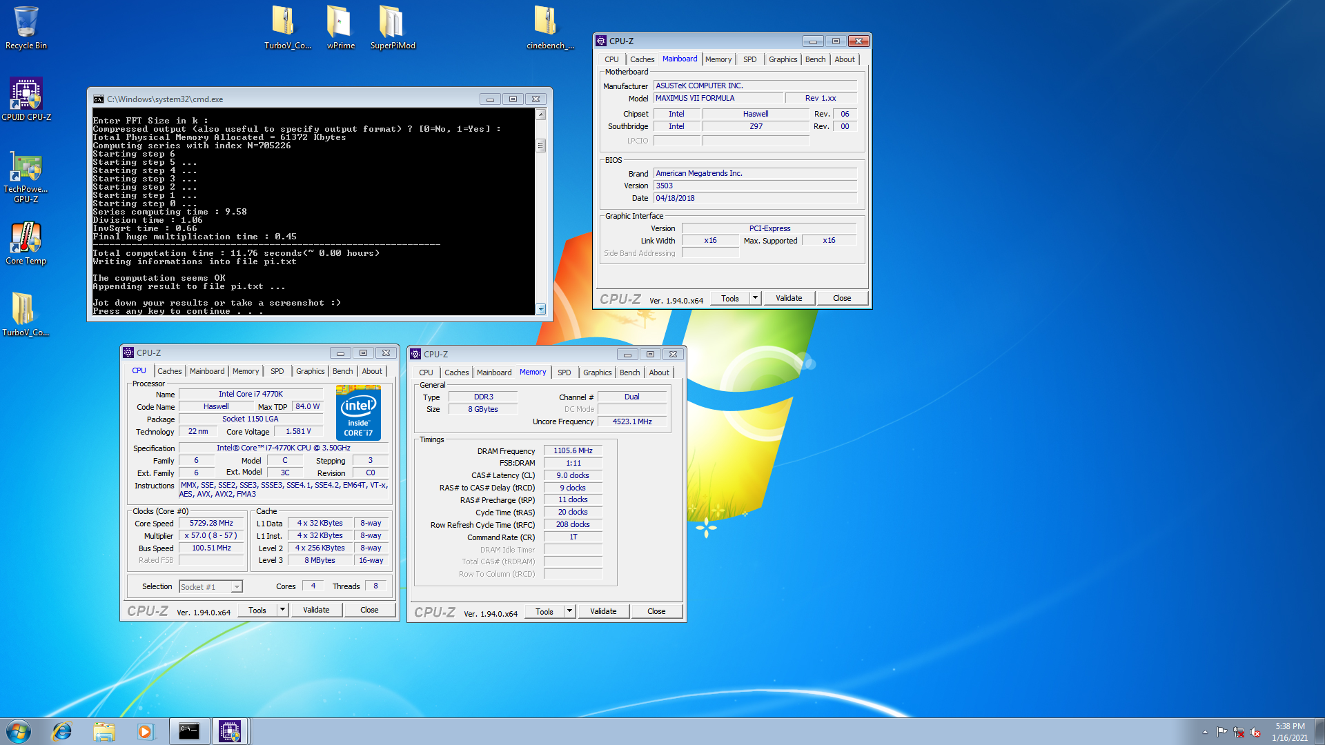Open Bench tab in CPU window
1325x745 pixels.
343,371
